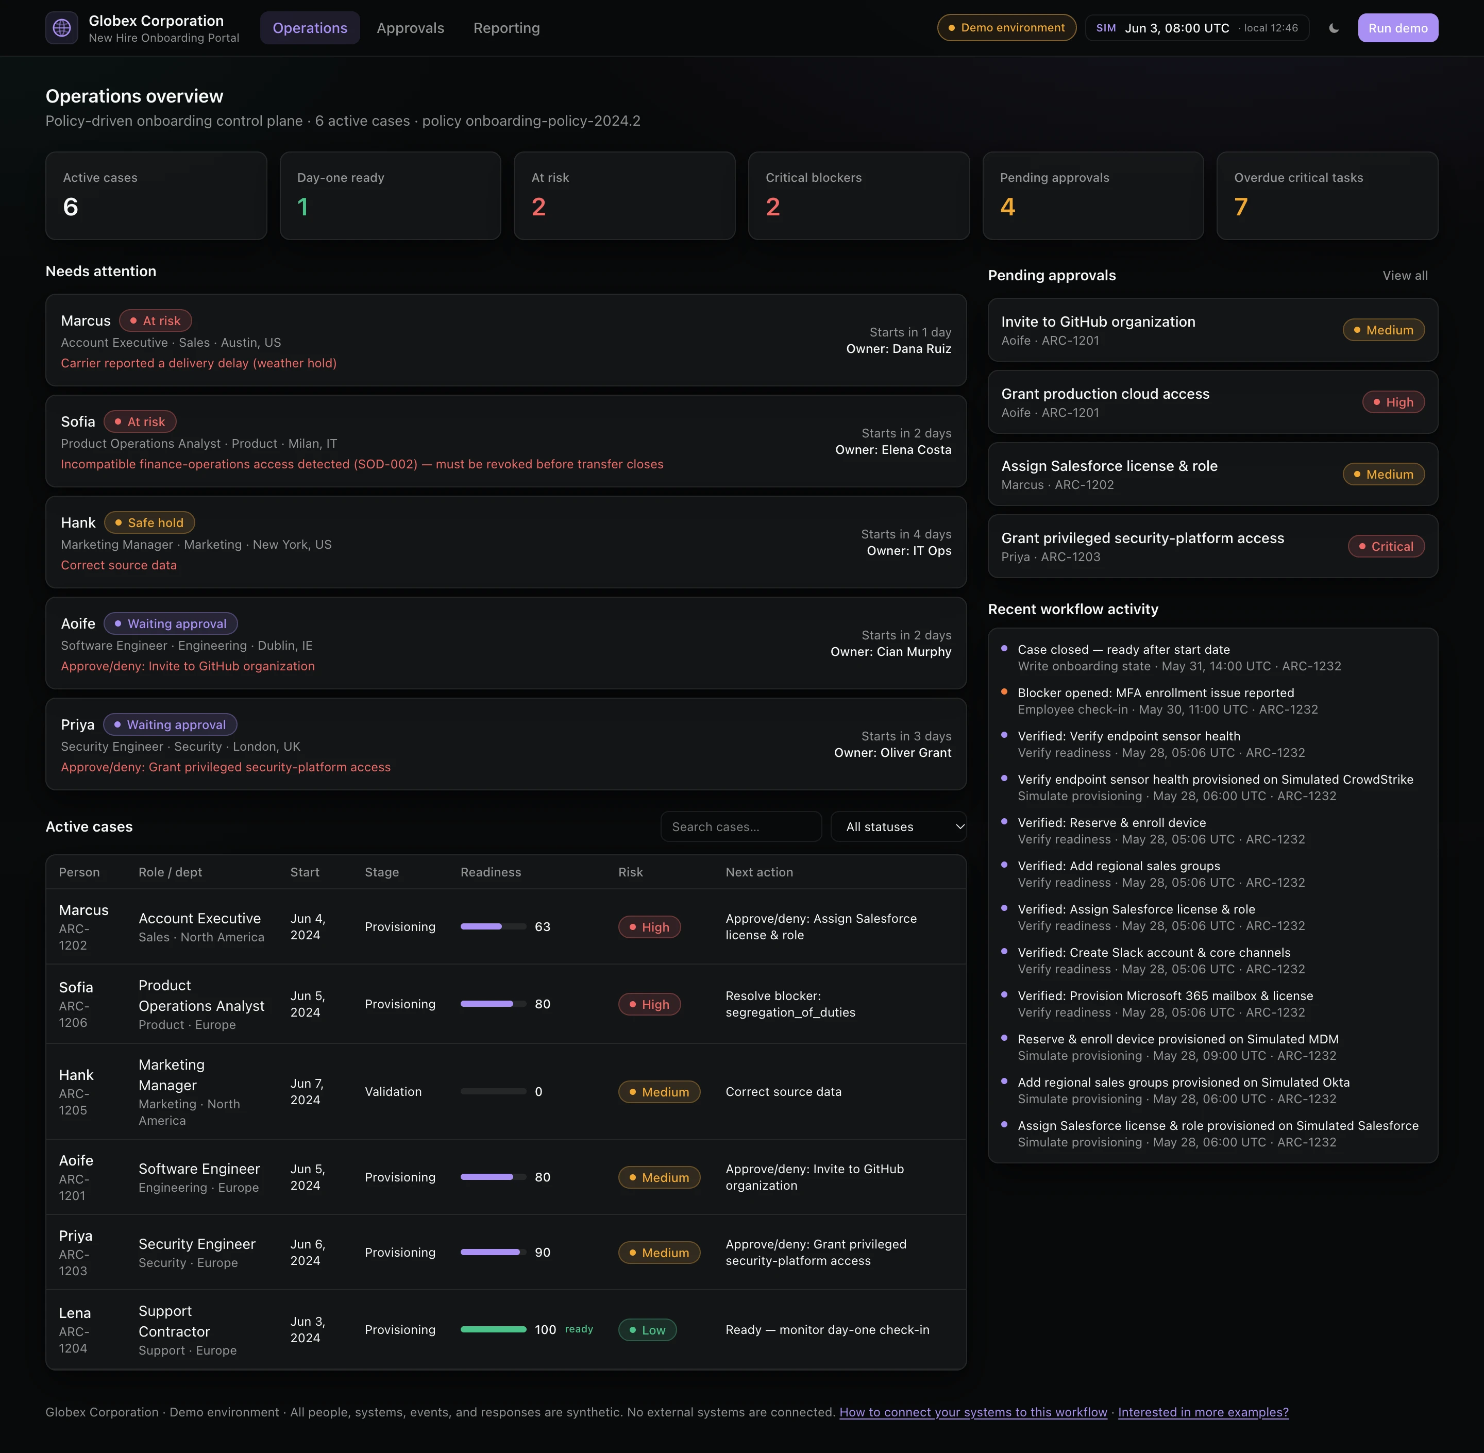
Task: Open Assign Salesforce license & role approval card
Action: (x=1212, y=474)
